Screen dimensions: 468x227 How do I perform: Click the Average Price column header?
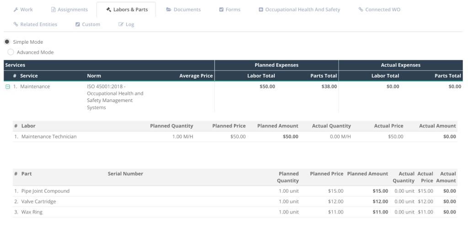(196, 76)
